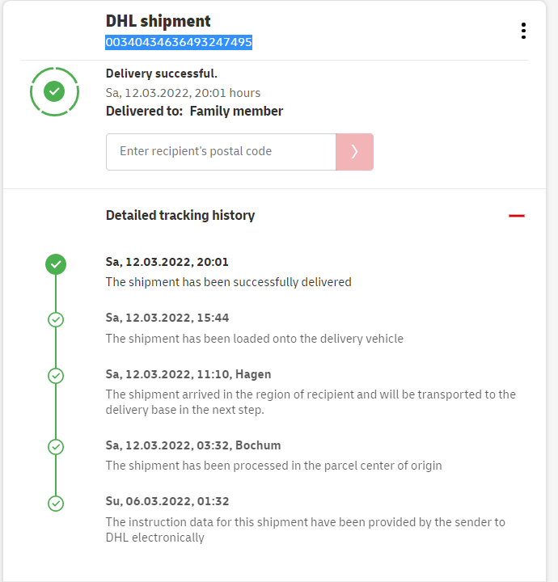Click the large green delivery success icon
Viewport: 558px width, 582px height.
54,91
